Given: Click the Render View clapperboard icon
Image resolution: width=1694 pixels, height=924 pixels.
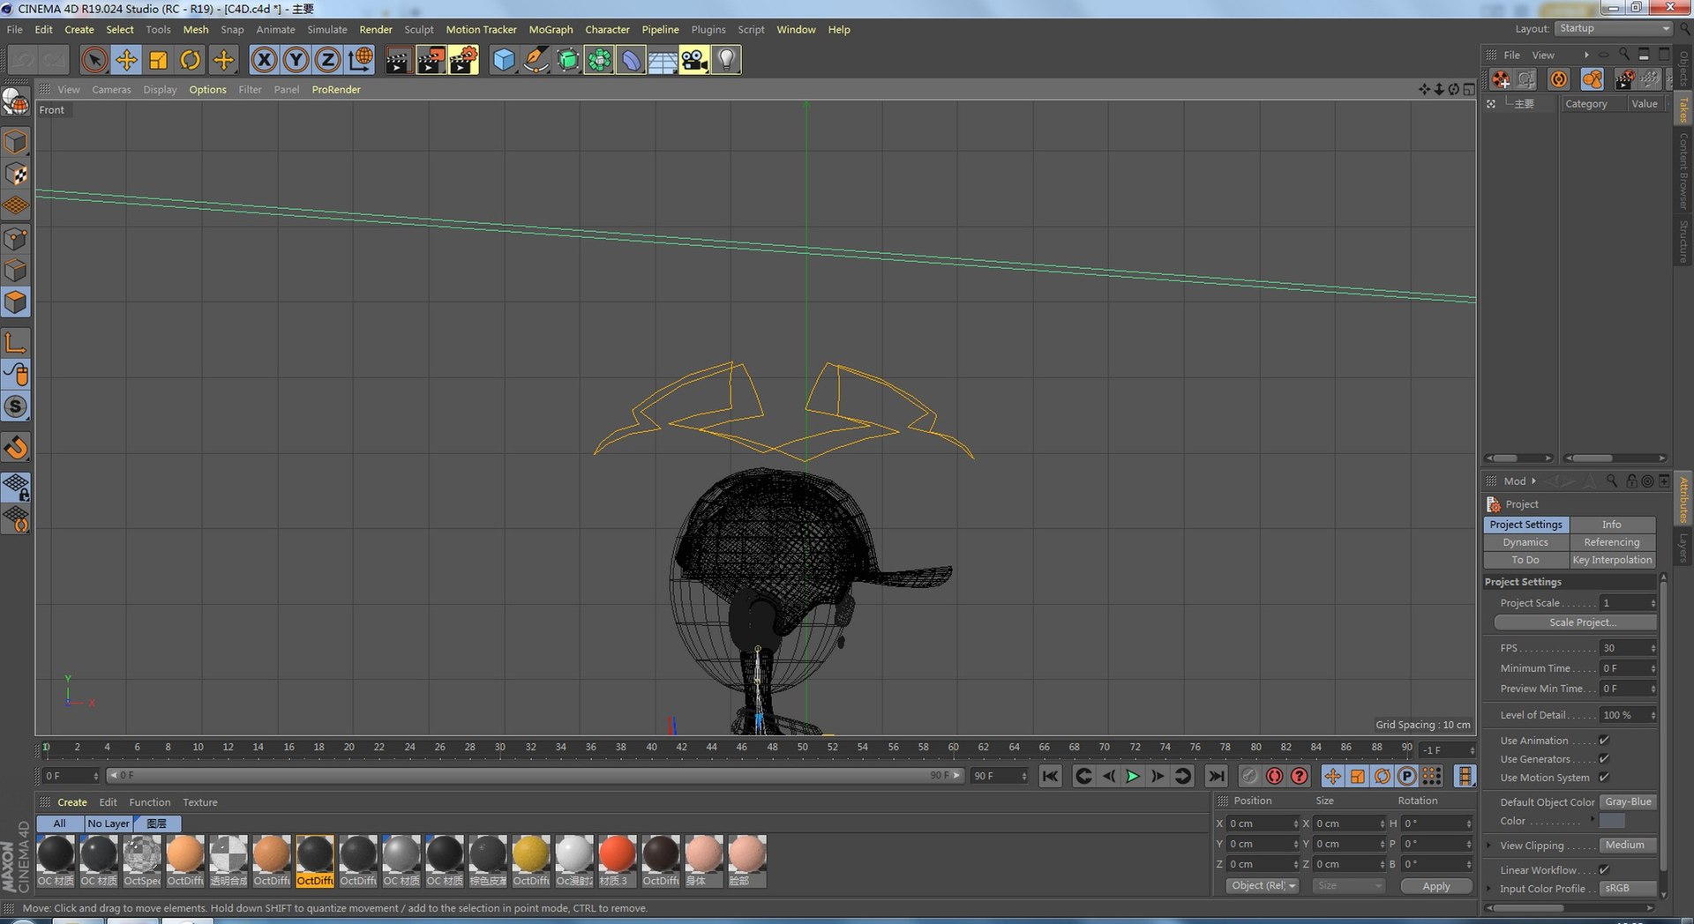Looking at the screenshot, I should [398, 60].
